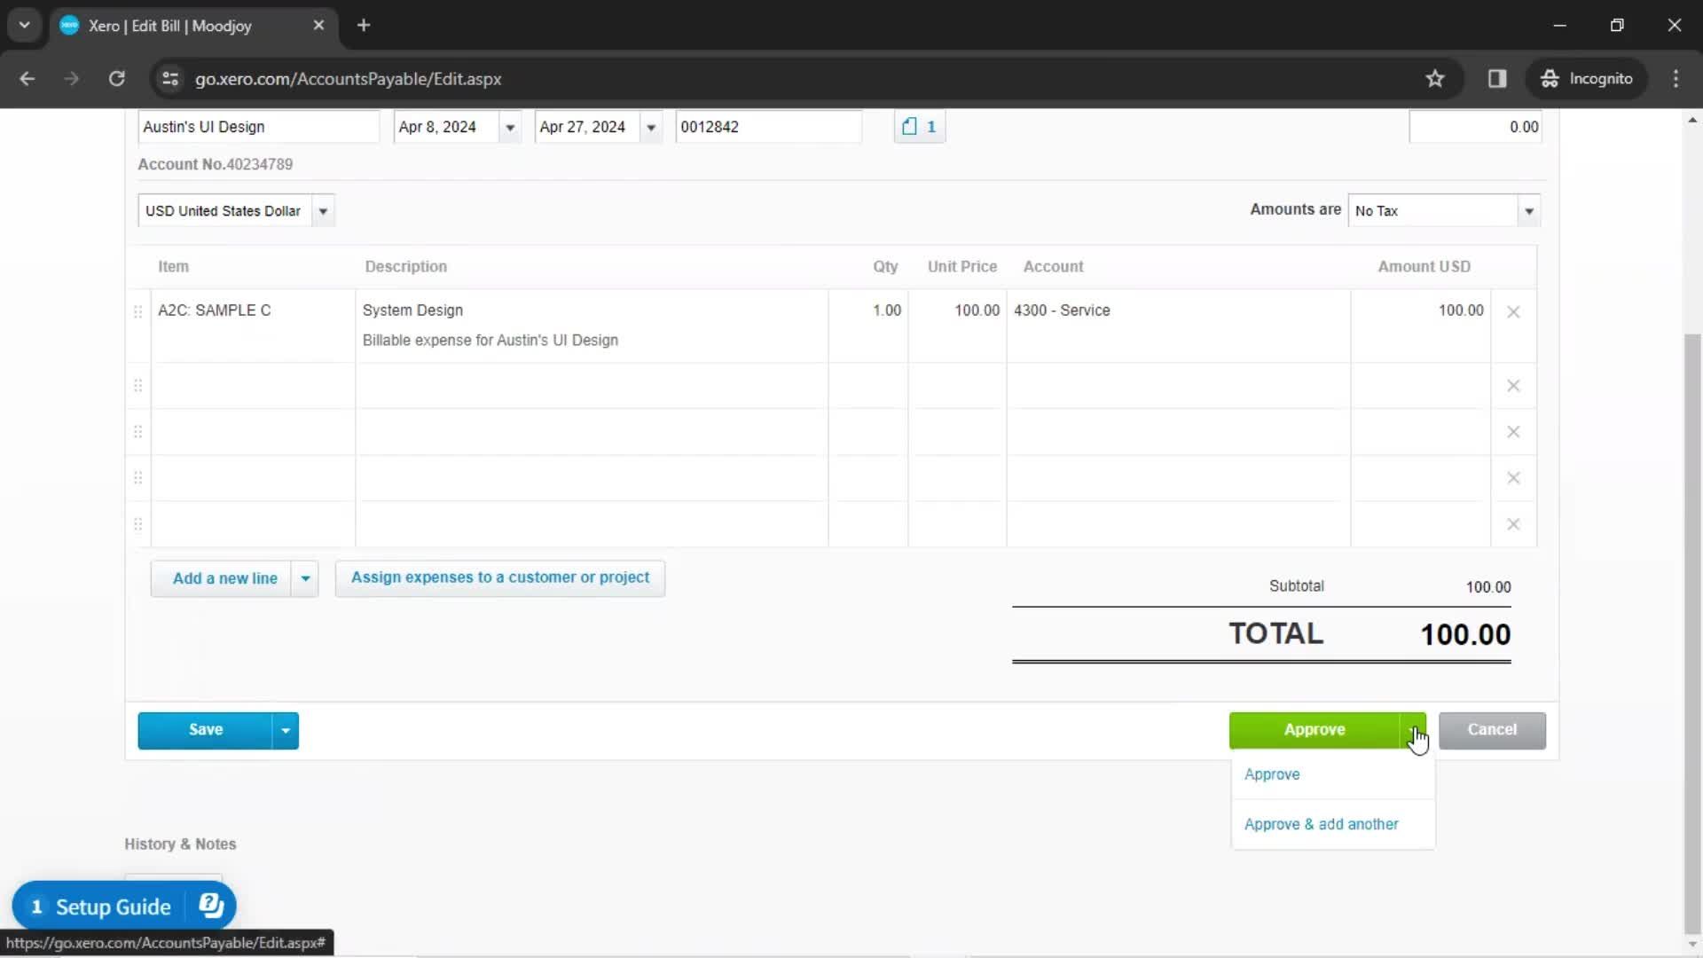
Task: Open the date picker for Apr 8, 2024
Action: [510, 127]
